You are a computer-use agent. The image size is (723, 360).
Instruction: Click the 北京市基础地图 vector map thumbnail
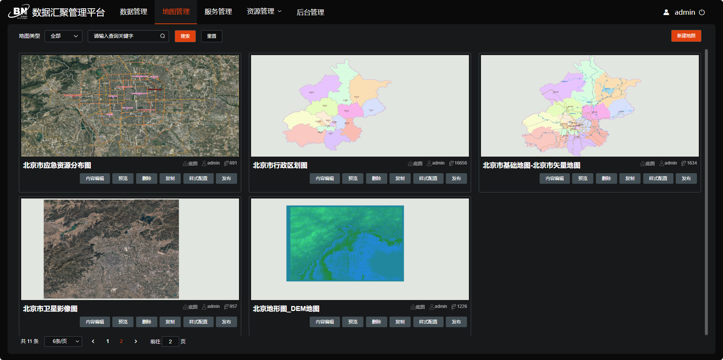[x=590, y=106]
